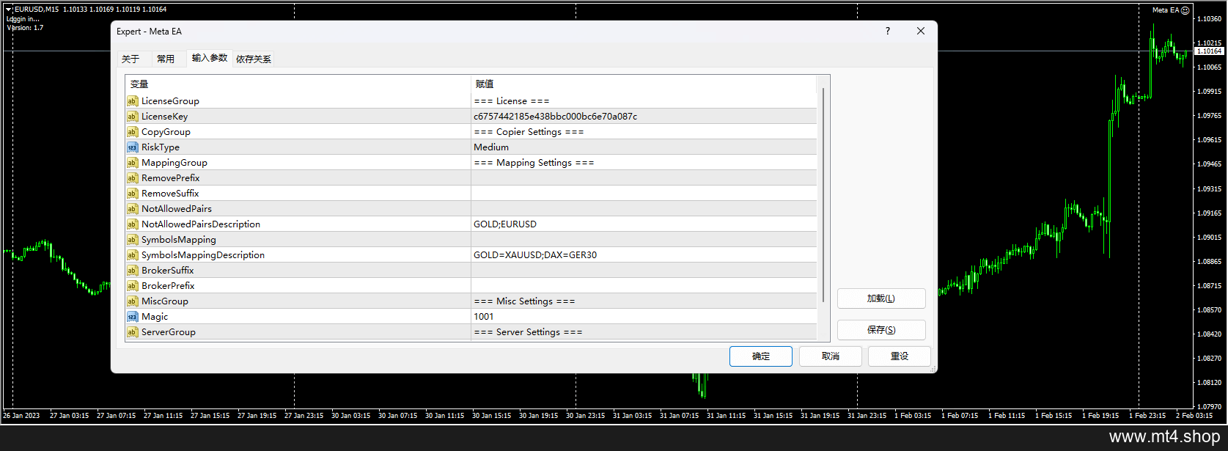Click the RemovePrefix row string icon
Image resolution: width=1228 pixels, height=451 pixels.
coord(132,178)
